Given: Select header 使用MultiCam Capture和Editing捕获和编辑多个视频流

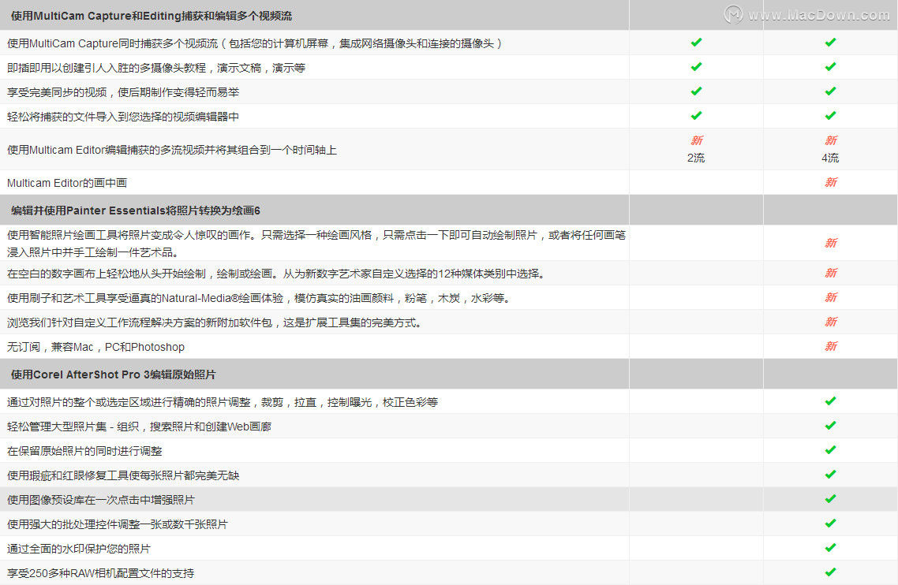Looking at the screenshot, I should tap(152, 16).
